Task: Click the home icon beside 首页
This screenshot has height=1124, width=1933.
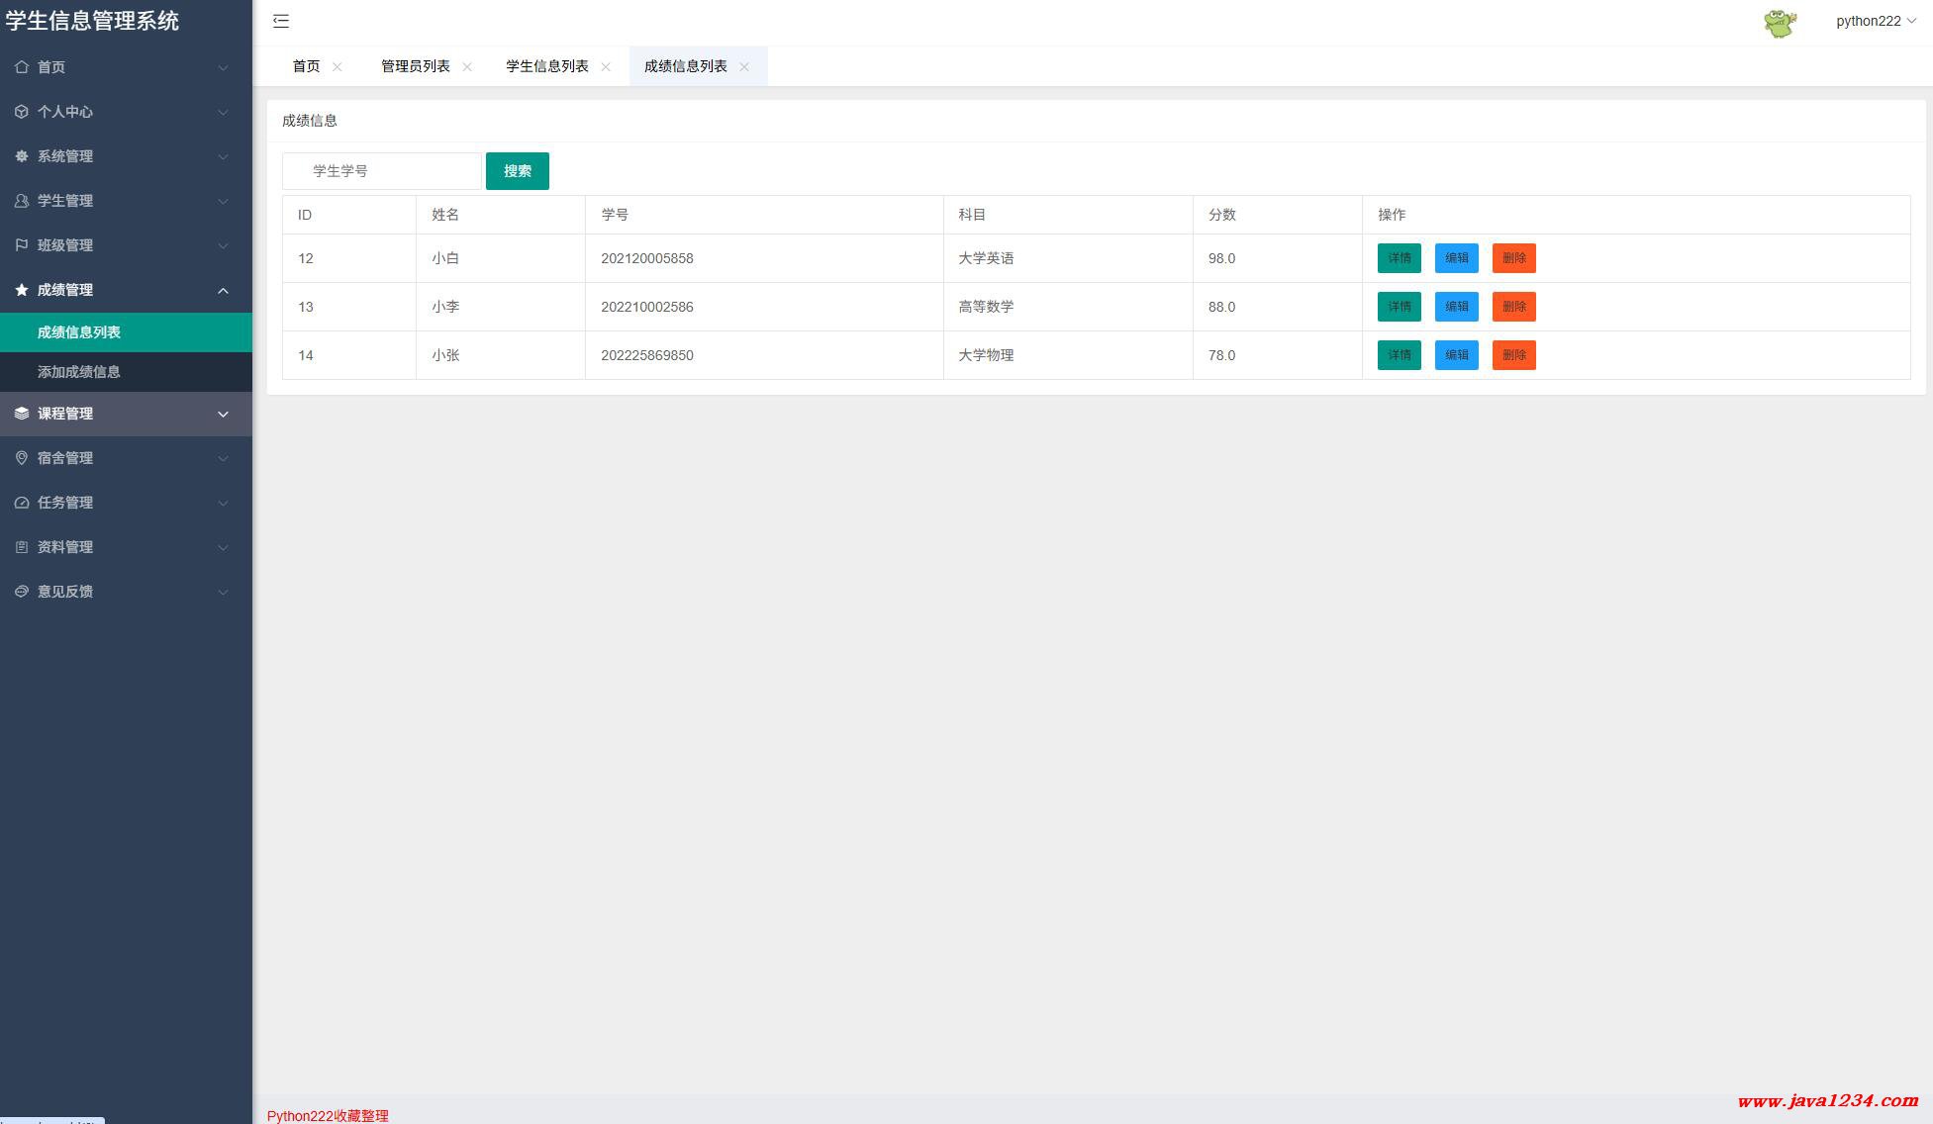Action: point(22,67)
